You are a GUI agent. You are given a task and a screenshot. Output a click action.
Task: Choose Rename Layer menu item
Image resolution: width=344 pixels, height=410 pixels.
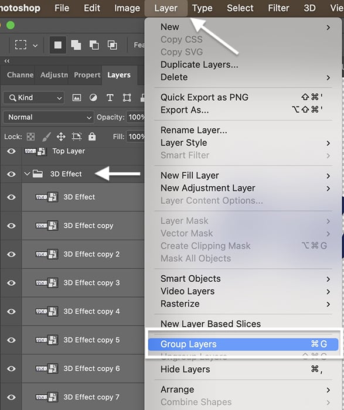click(x=243, y=130)
